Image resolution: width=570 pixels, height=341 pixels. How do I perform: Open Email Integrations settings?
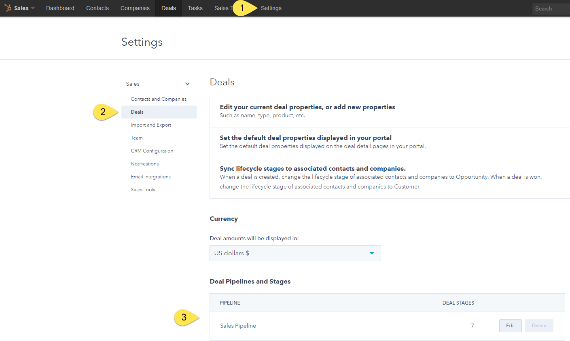click(150, 177)
